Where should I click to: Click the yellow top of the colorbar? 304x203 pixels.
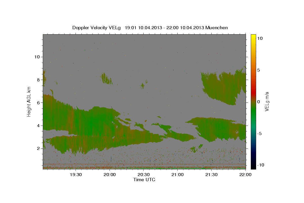coord(253,37)
